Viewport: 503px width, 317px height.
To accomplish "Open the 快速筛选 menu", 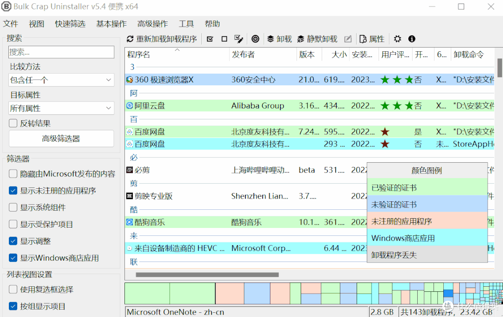I will (x=70, y=24).
